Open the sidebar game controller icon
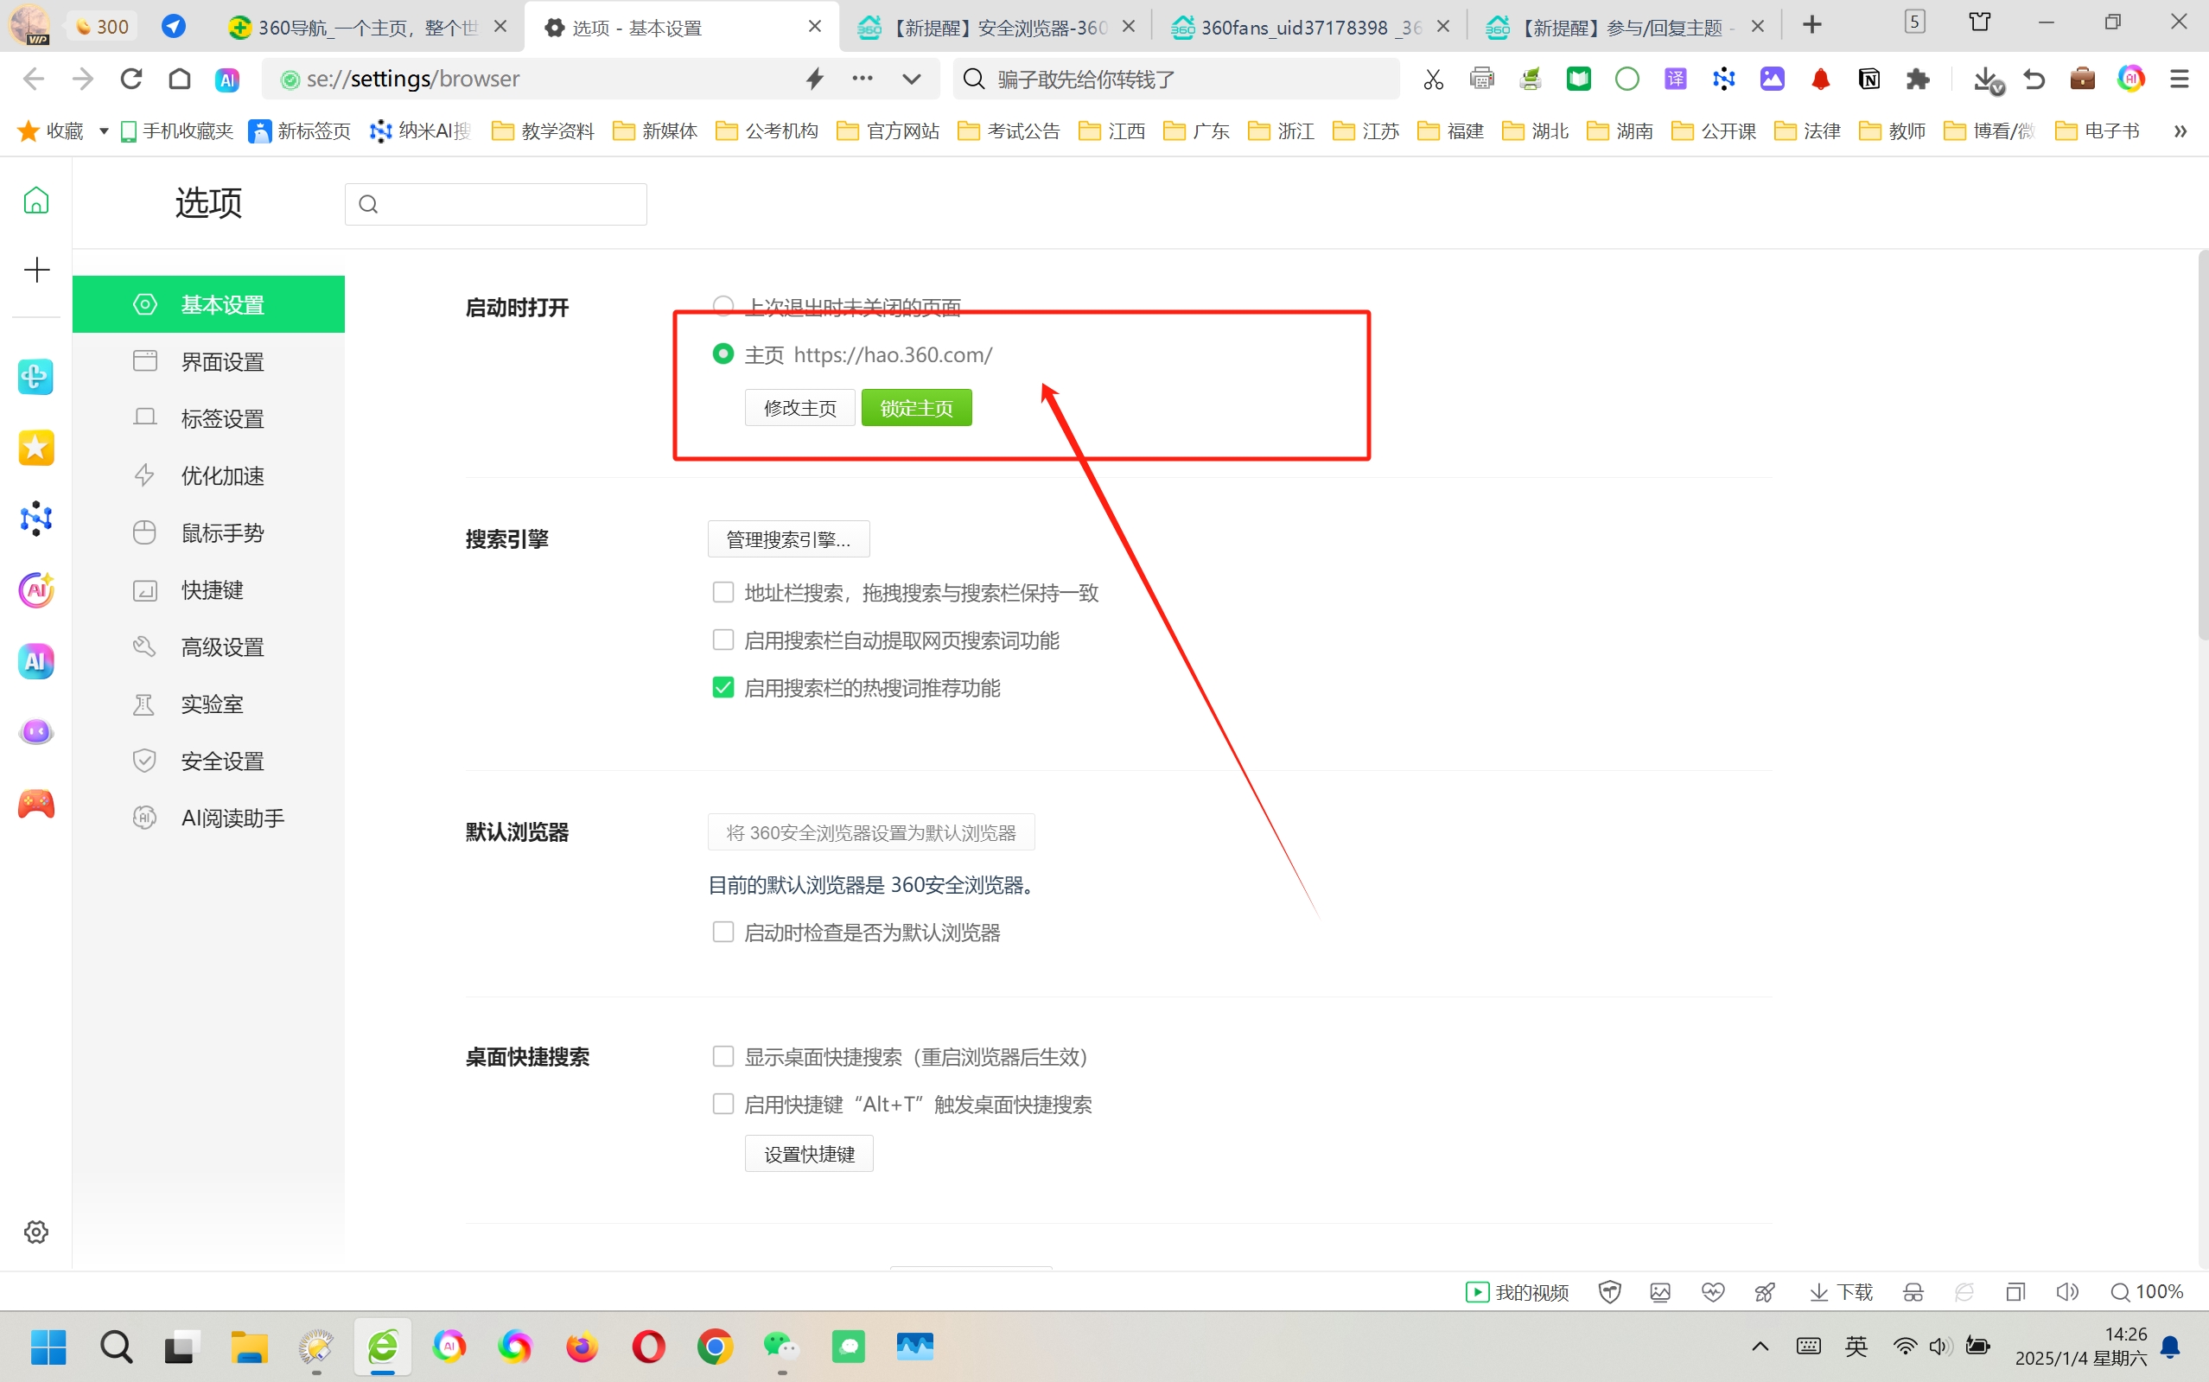The height and width of the screenshot is (1382, 2209). point(36,805)
